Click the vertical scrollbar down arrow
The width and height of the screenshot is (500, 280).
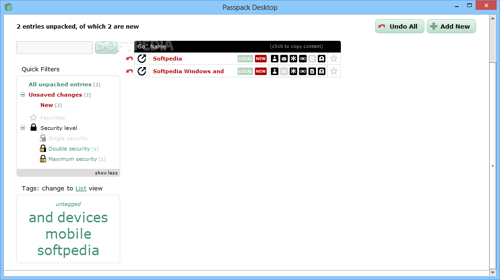(492, 272)
